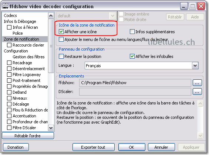Uncheck Afficher une icône checkbox

(x=61, y=32)
